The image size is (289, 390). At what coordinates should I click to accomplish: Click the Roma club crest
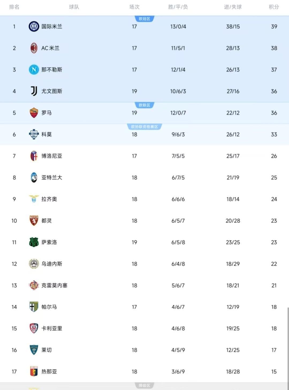[34, 113]
